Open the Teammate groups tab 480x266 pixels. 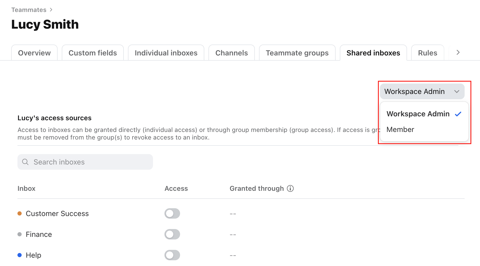[297, 53]
